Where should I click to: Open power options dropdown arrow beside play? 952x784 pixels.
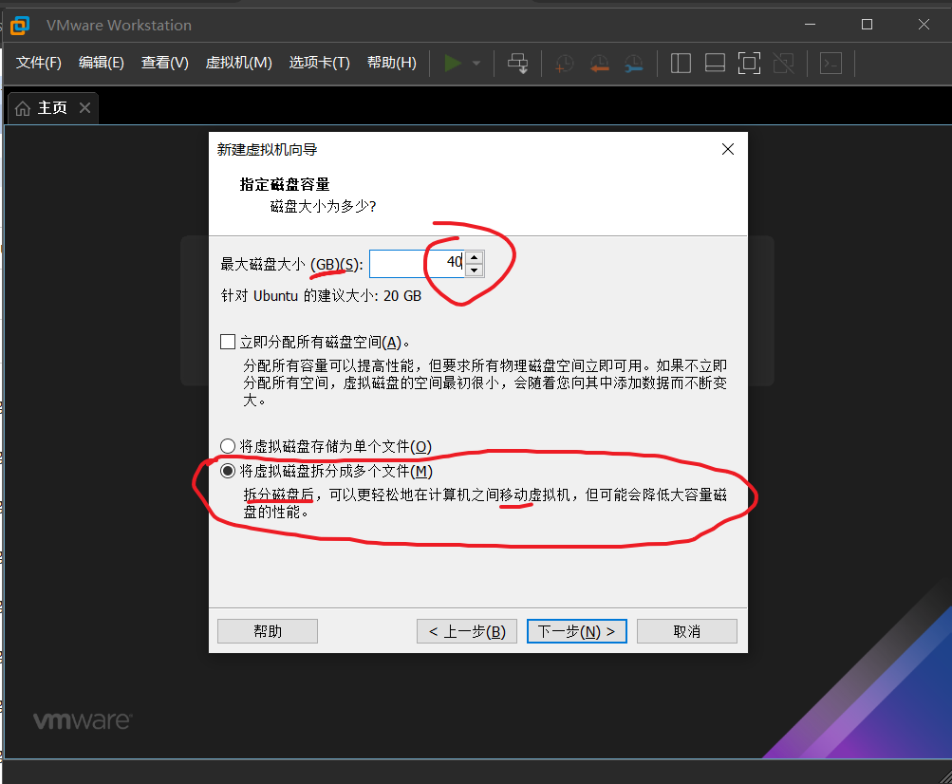[476, 64]
